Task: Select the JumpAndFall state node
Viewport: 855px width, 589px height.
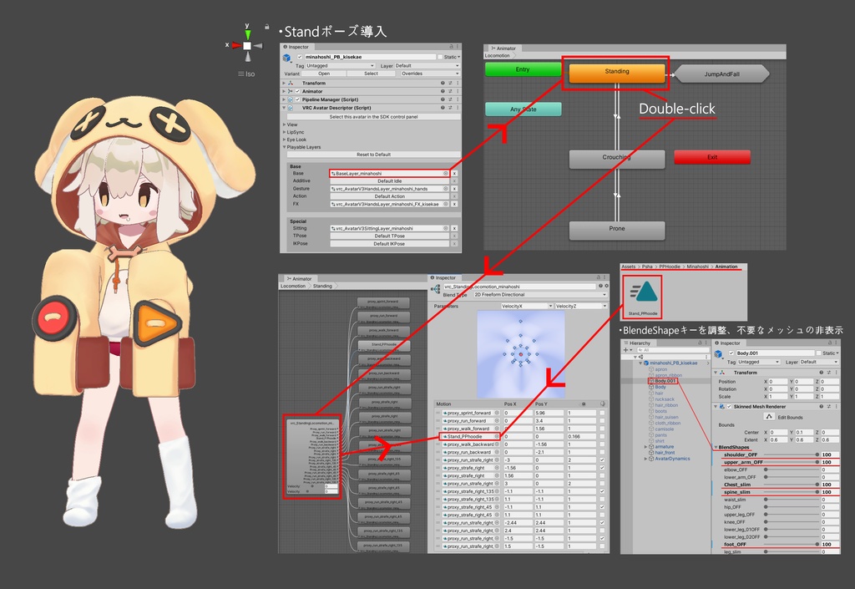Action: pyautogui.click(x=721, y=74)
